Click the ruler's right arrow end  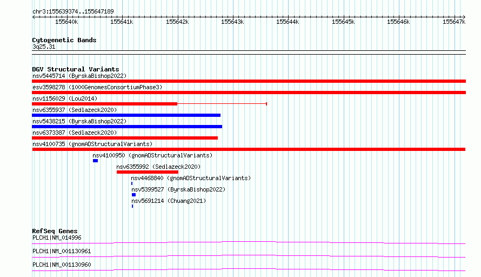pyautogui.click(x=464, y=17)
